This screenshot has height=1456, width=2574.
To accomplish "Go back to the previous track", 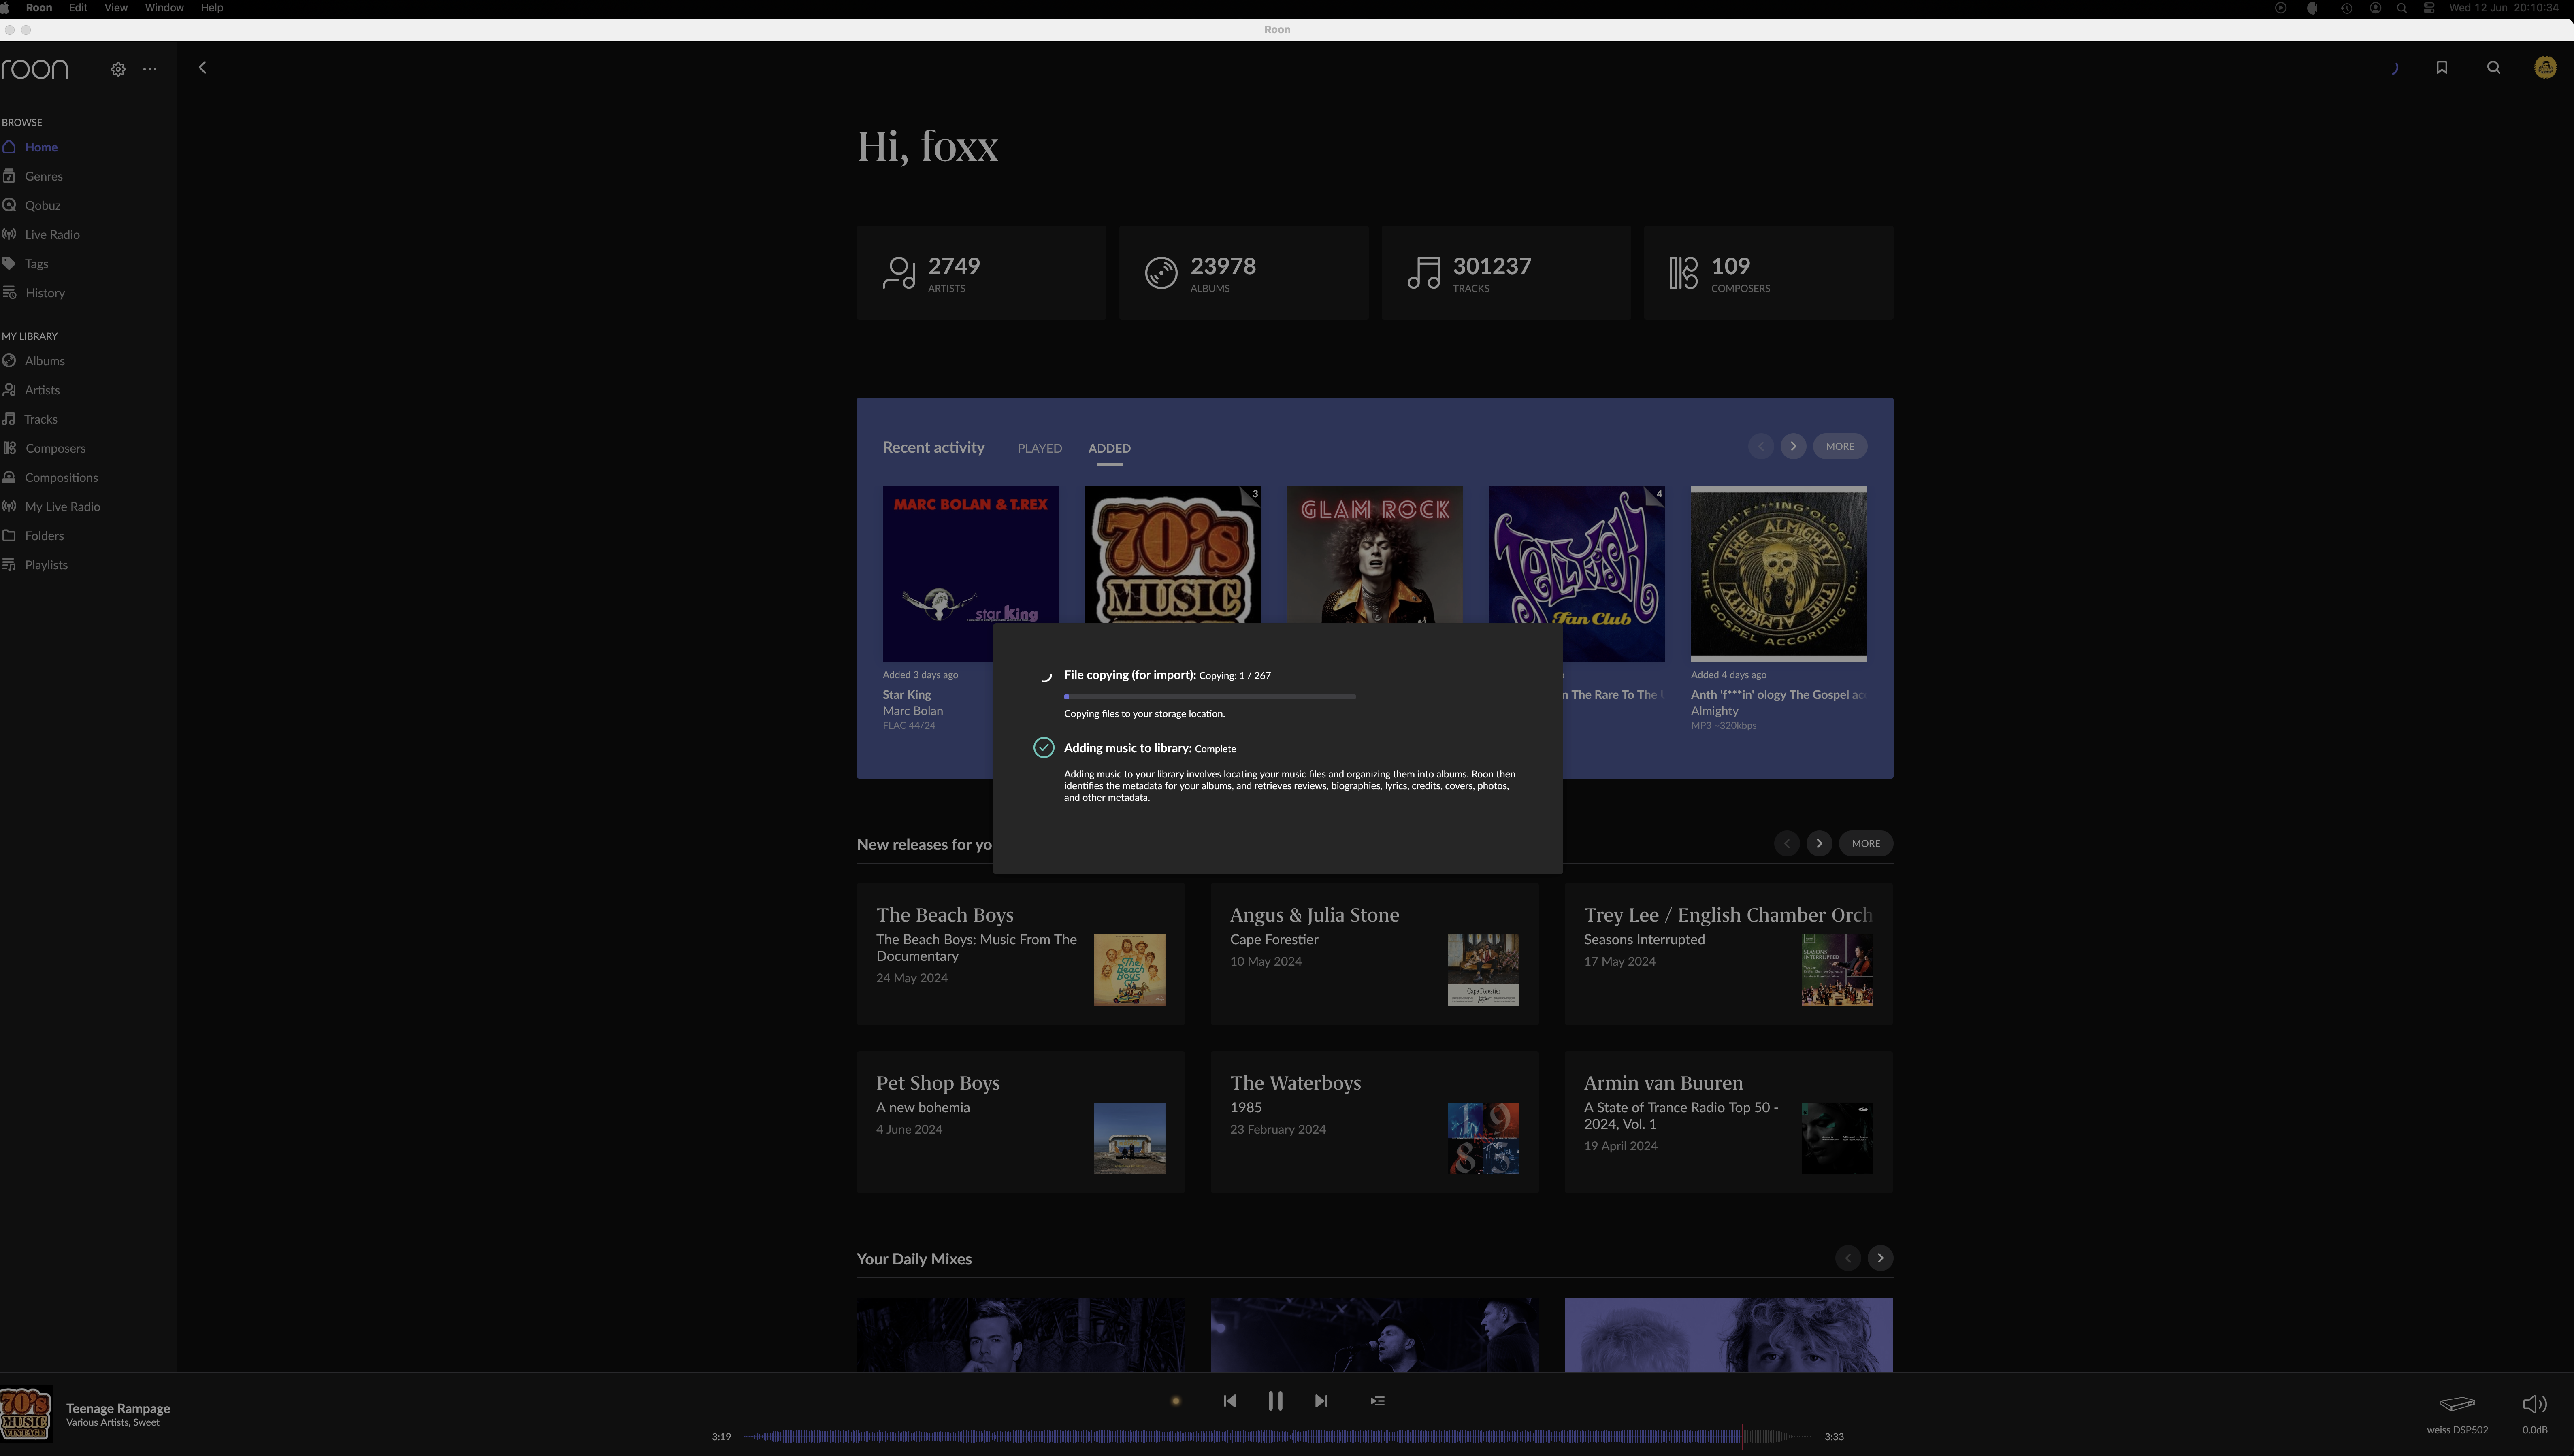I will 1230,1401.
